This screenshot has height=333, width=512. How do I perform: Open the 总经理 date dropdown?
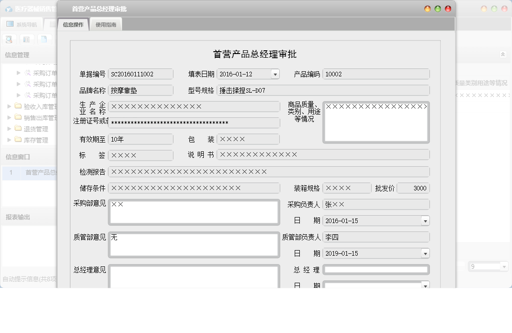pyautogui.click(x=425, y=285)
